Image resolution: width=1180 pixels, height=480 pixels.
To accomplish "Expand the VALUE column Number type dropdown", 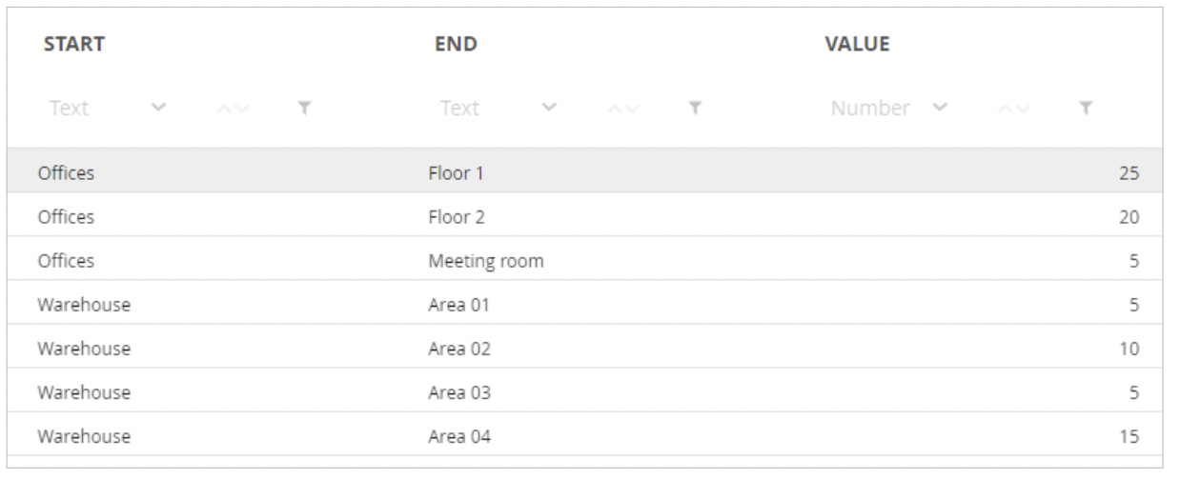I will 939,108.
